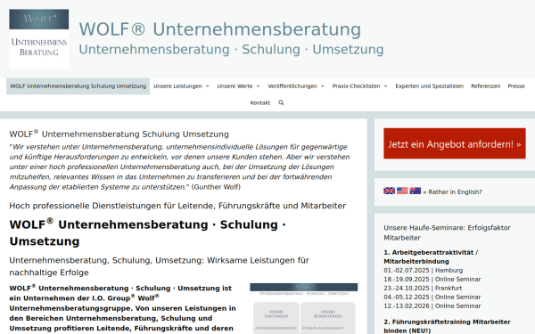535x334 pixels.
Task: Click the tagline Unternehmensberatung · Schulung · Umsetzung
Action: point(231,49)
